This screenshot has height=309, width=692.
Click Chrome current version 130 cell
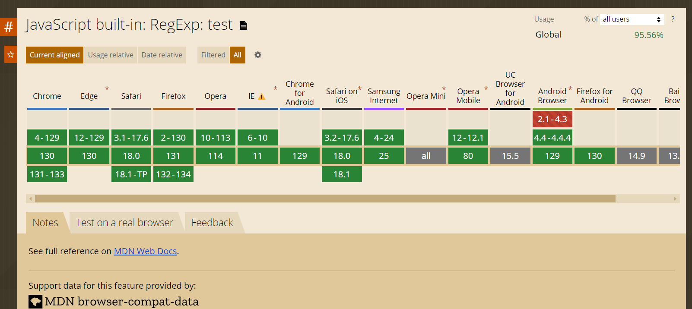point(47,156)
